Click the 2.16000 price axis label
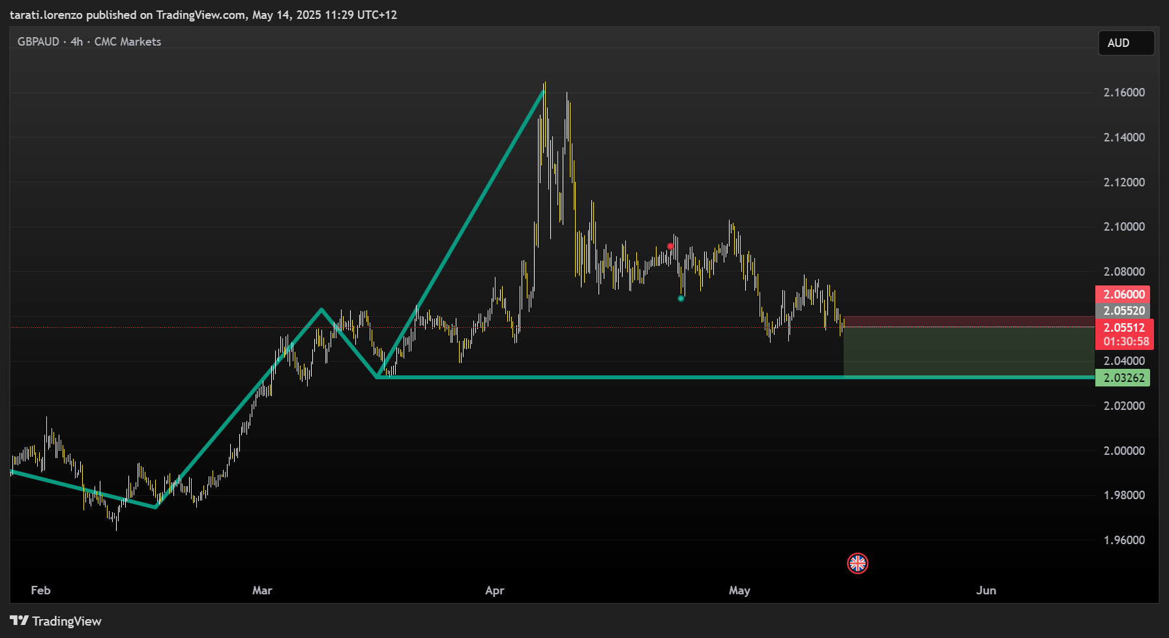The width and height of the screenshot is (1169, 638). pyautogui.click(x=1124, y=93)
